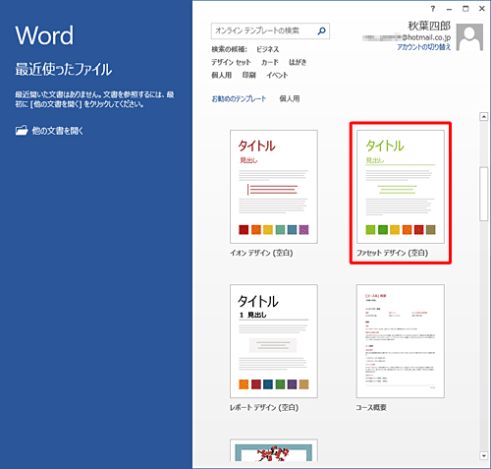Select the はがき search suggestion

point(298,62)
